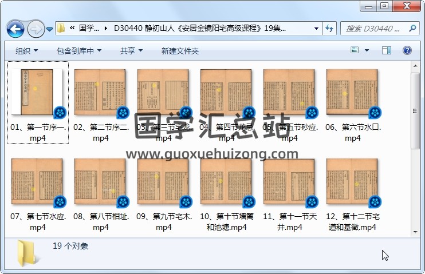Select thumbnail 09、第九节宅木.mp4
This screenshot has width=425, height=274.
(163, 181)
